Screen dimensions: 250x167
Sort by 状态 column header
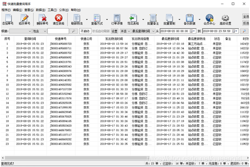tap(217, 39)
